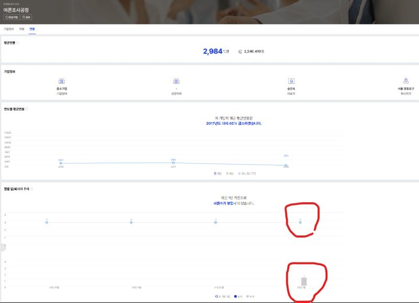Click the 공유 share button
Image resolution: width=419 pixels, height=303 pixels.
click(x=26, y=17)
